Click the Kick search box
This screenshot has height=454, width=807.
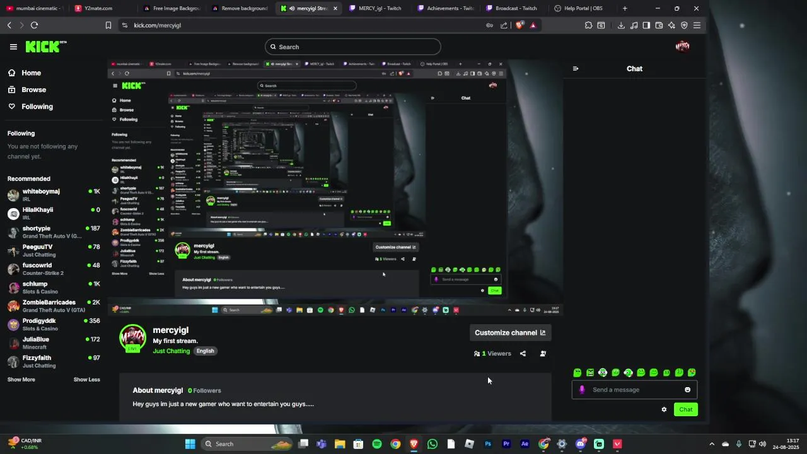click(352, 47)
